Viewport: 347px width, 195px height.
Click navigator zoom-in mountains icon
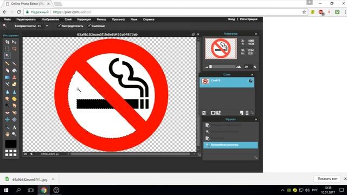[239, 67]
